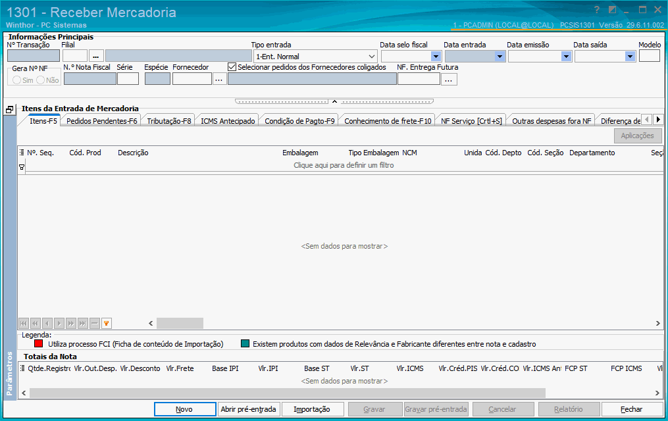The width and height of the screenshot is (668, 421).
Task: Open Fornecedor lookup ellipsis button
Action: (219, 79)
